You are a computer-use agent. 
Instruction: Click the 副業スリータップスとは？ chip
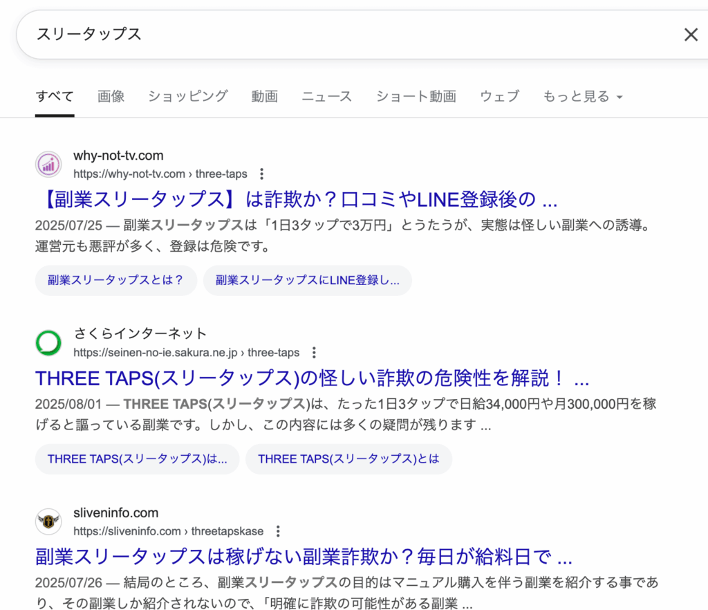click(116, 280)
